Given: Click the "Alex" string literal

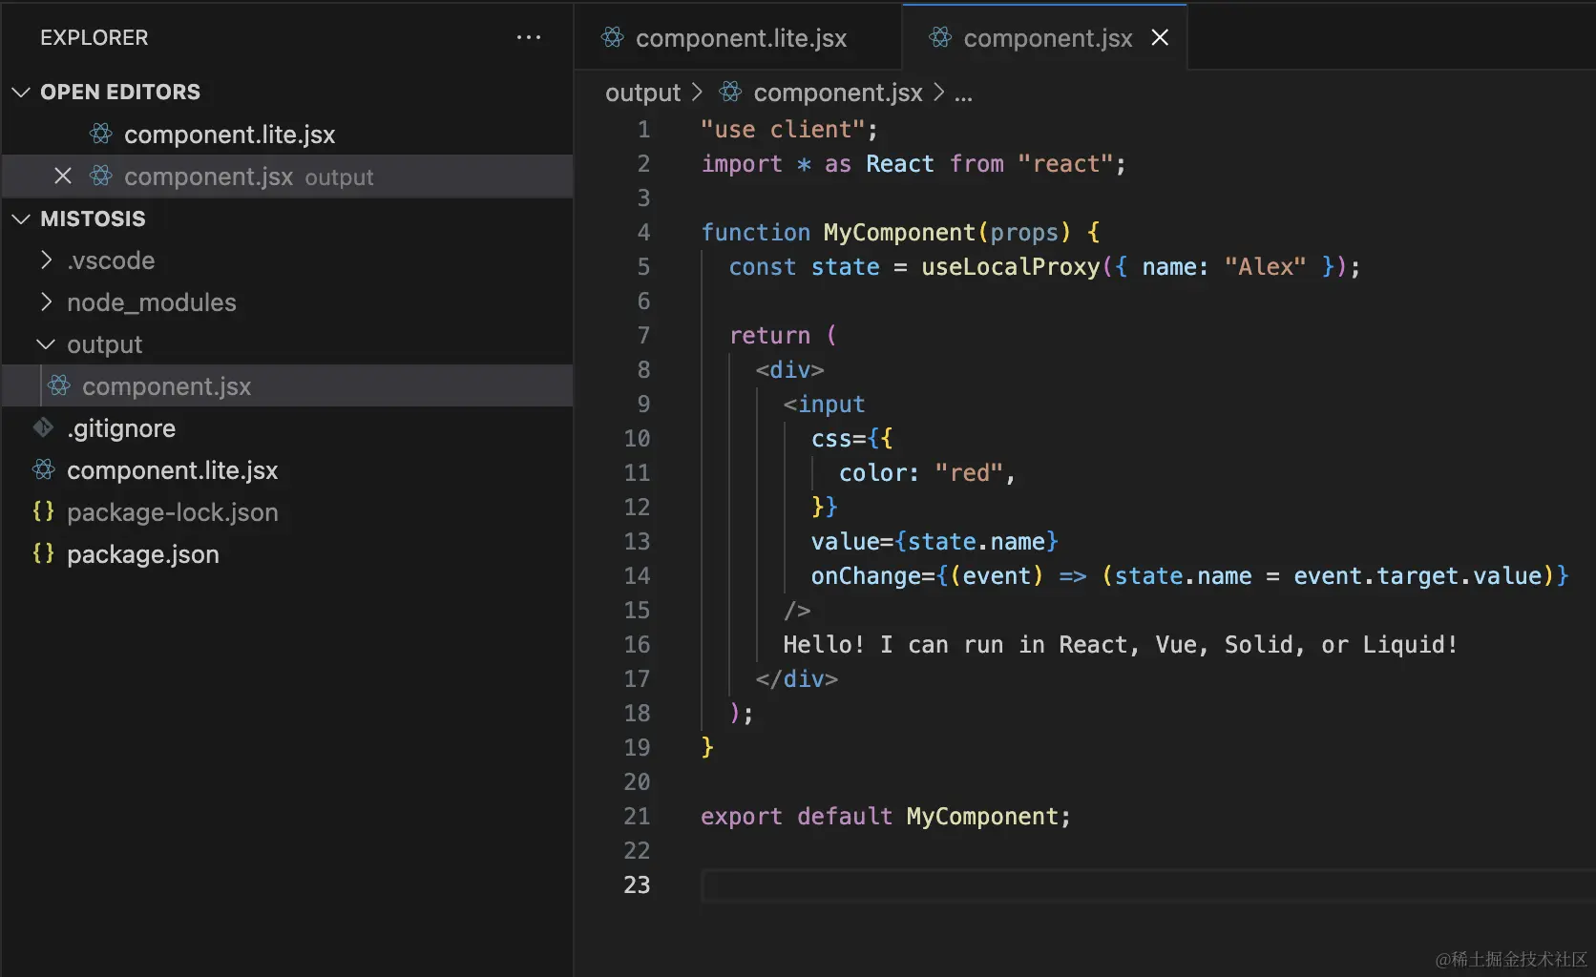Looking at the screenshot, I should coord(1265,266).
